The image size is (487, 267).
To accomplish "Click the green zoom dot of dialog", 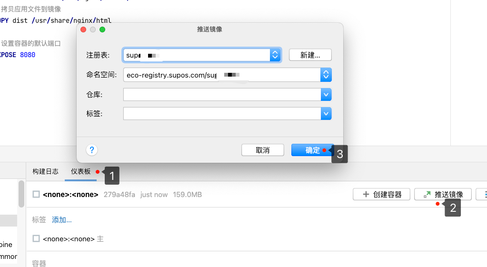I will point(102,30).
